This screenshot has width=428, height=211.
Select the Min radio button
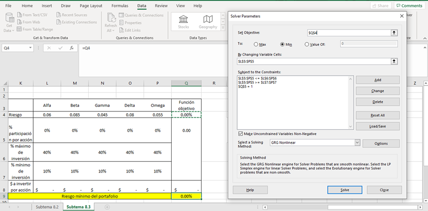pos(282,44)
